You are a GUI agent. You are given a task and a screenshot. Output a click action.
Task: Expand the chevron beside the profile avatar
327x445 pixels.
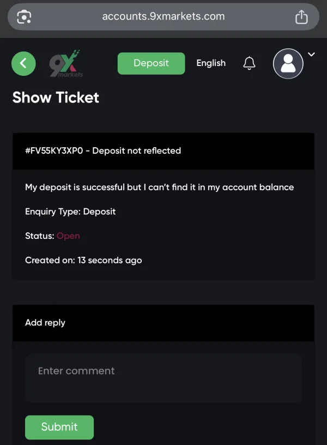coord(312,54)
